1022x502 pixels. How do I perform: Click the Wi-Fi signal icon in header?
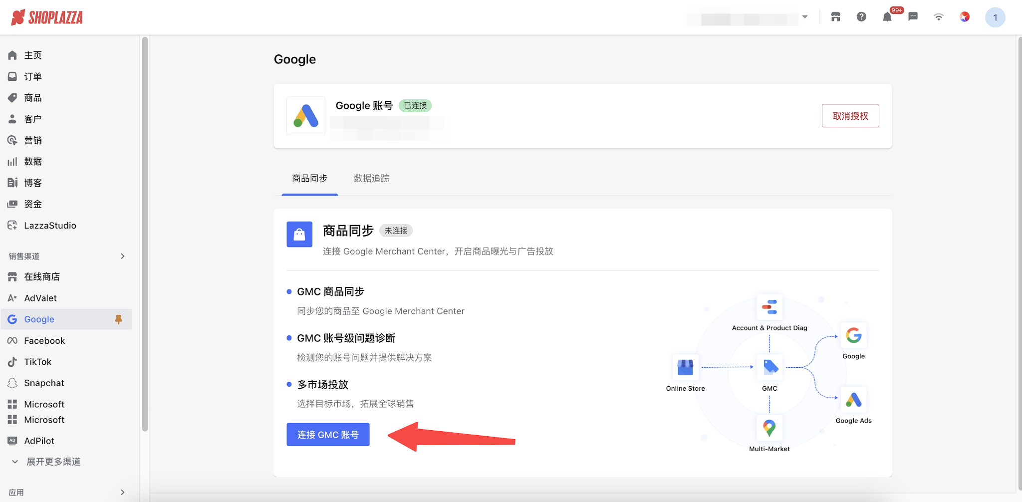(939, 17)
